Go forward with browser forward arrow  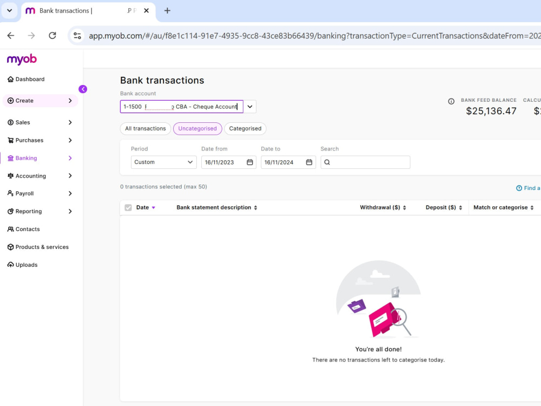(31, 36)
